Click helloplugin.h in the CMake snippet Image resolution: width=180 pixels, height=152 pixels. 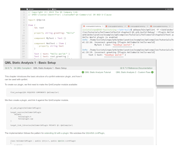click(25, 117)
